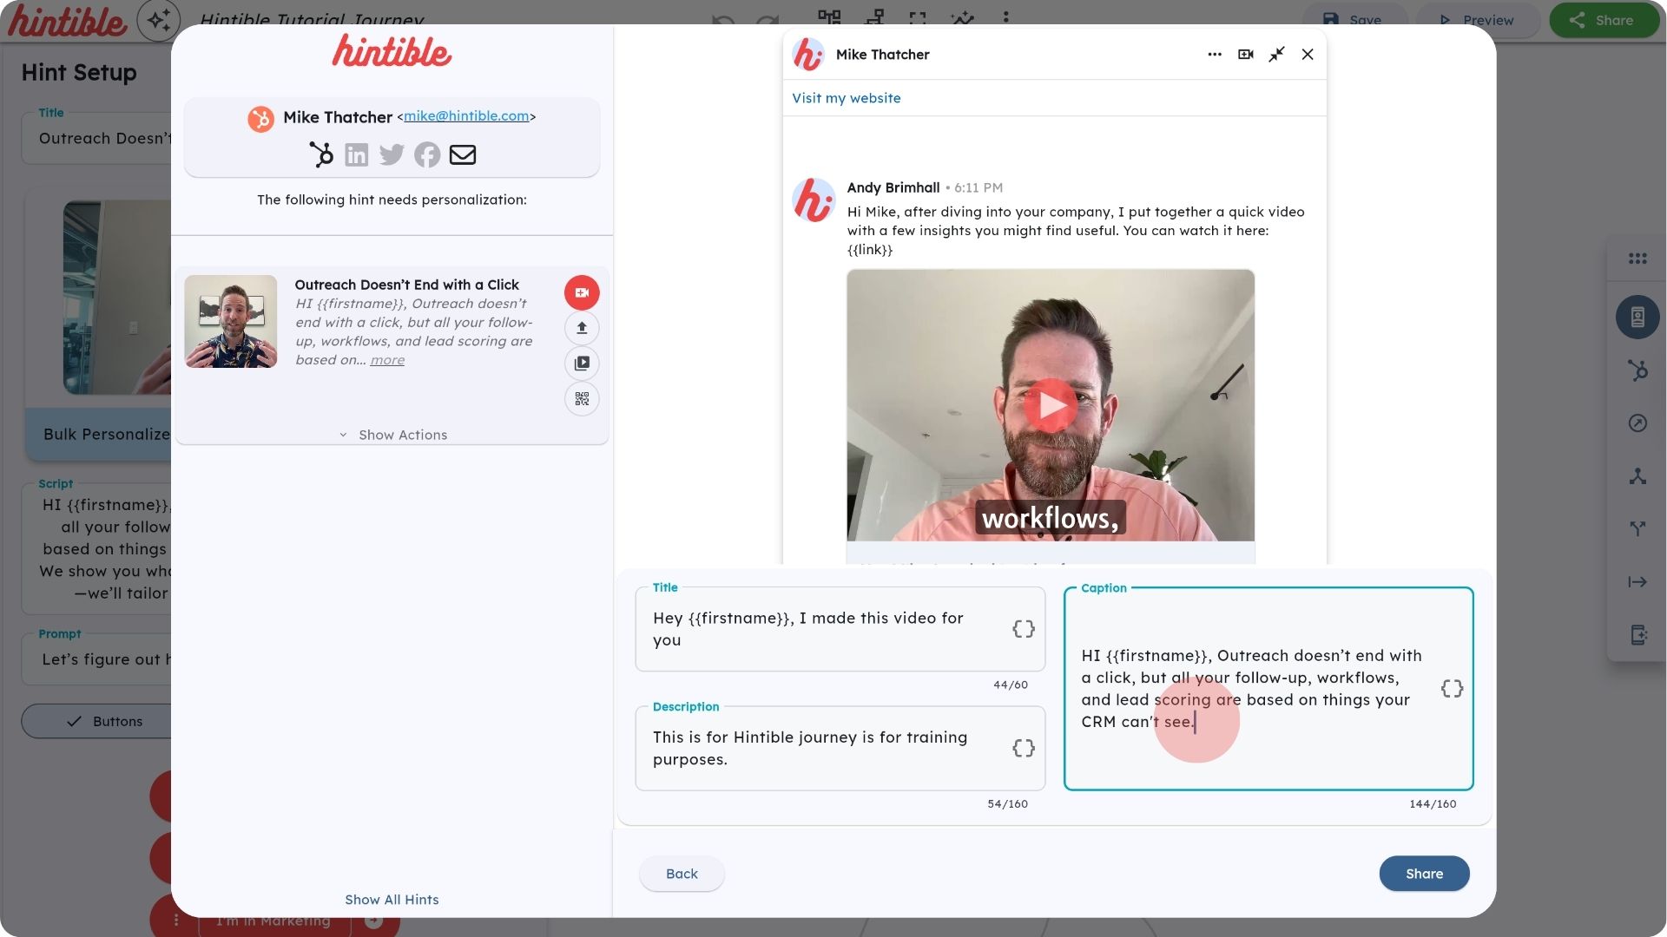Expand the Show Actions section

point(392,435)
